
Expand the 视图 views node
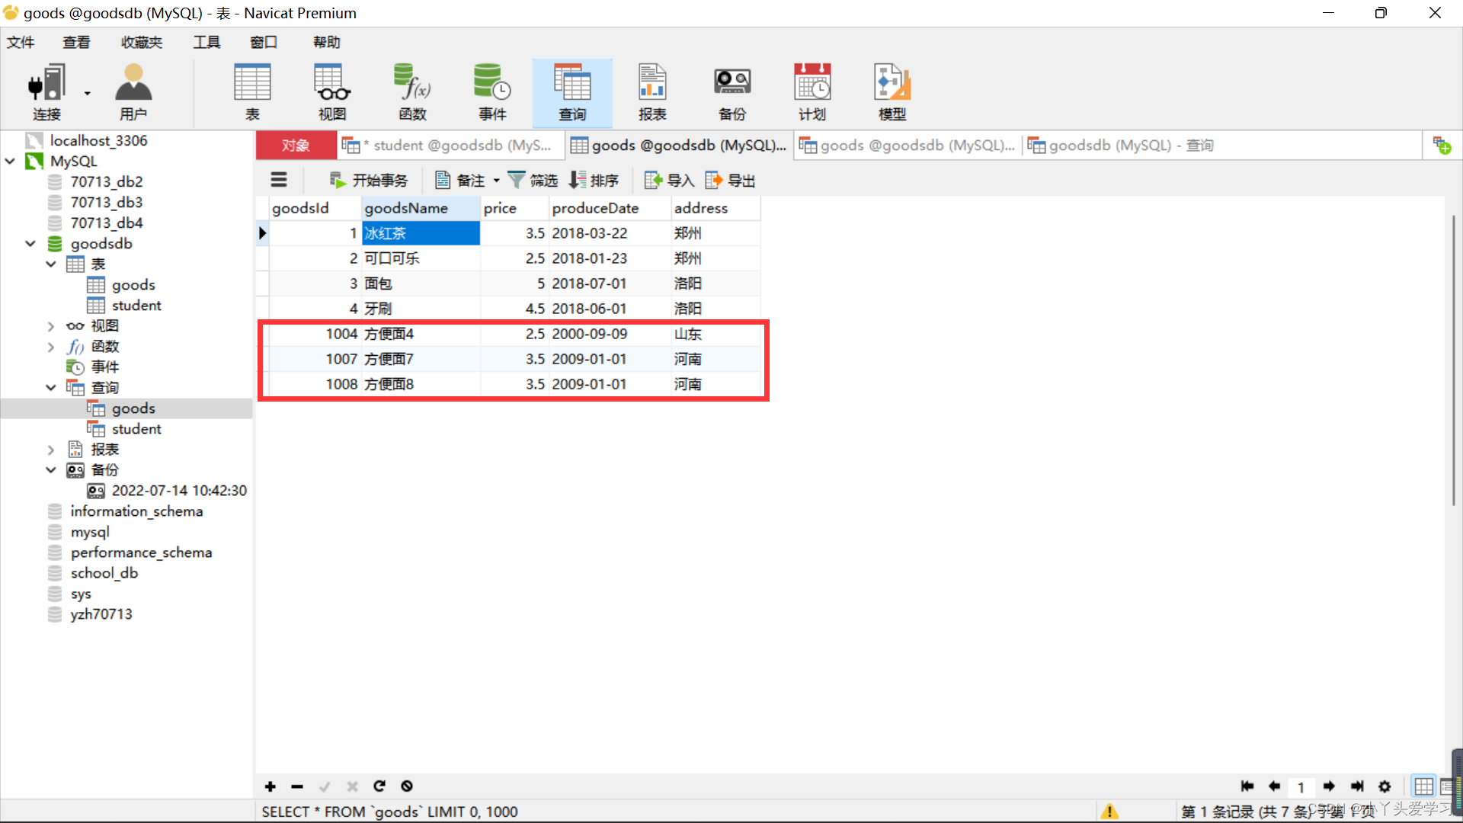51,326
